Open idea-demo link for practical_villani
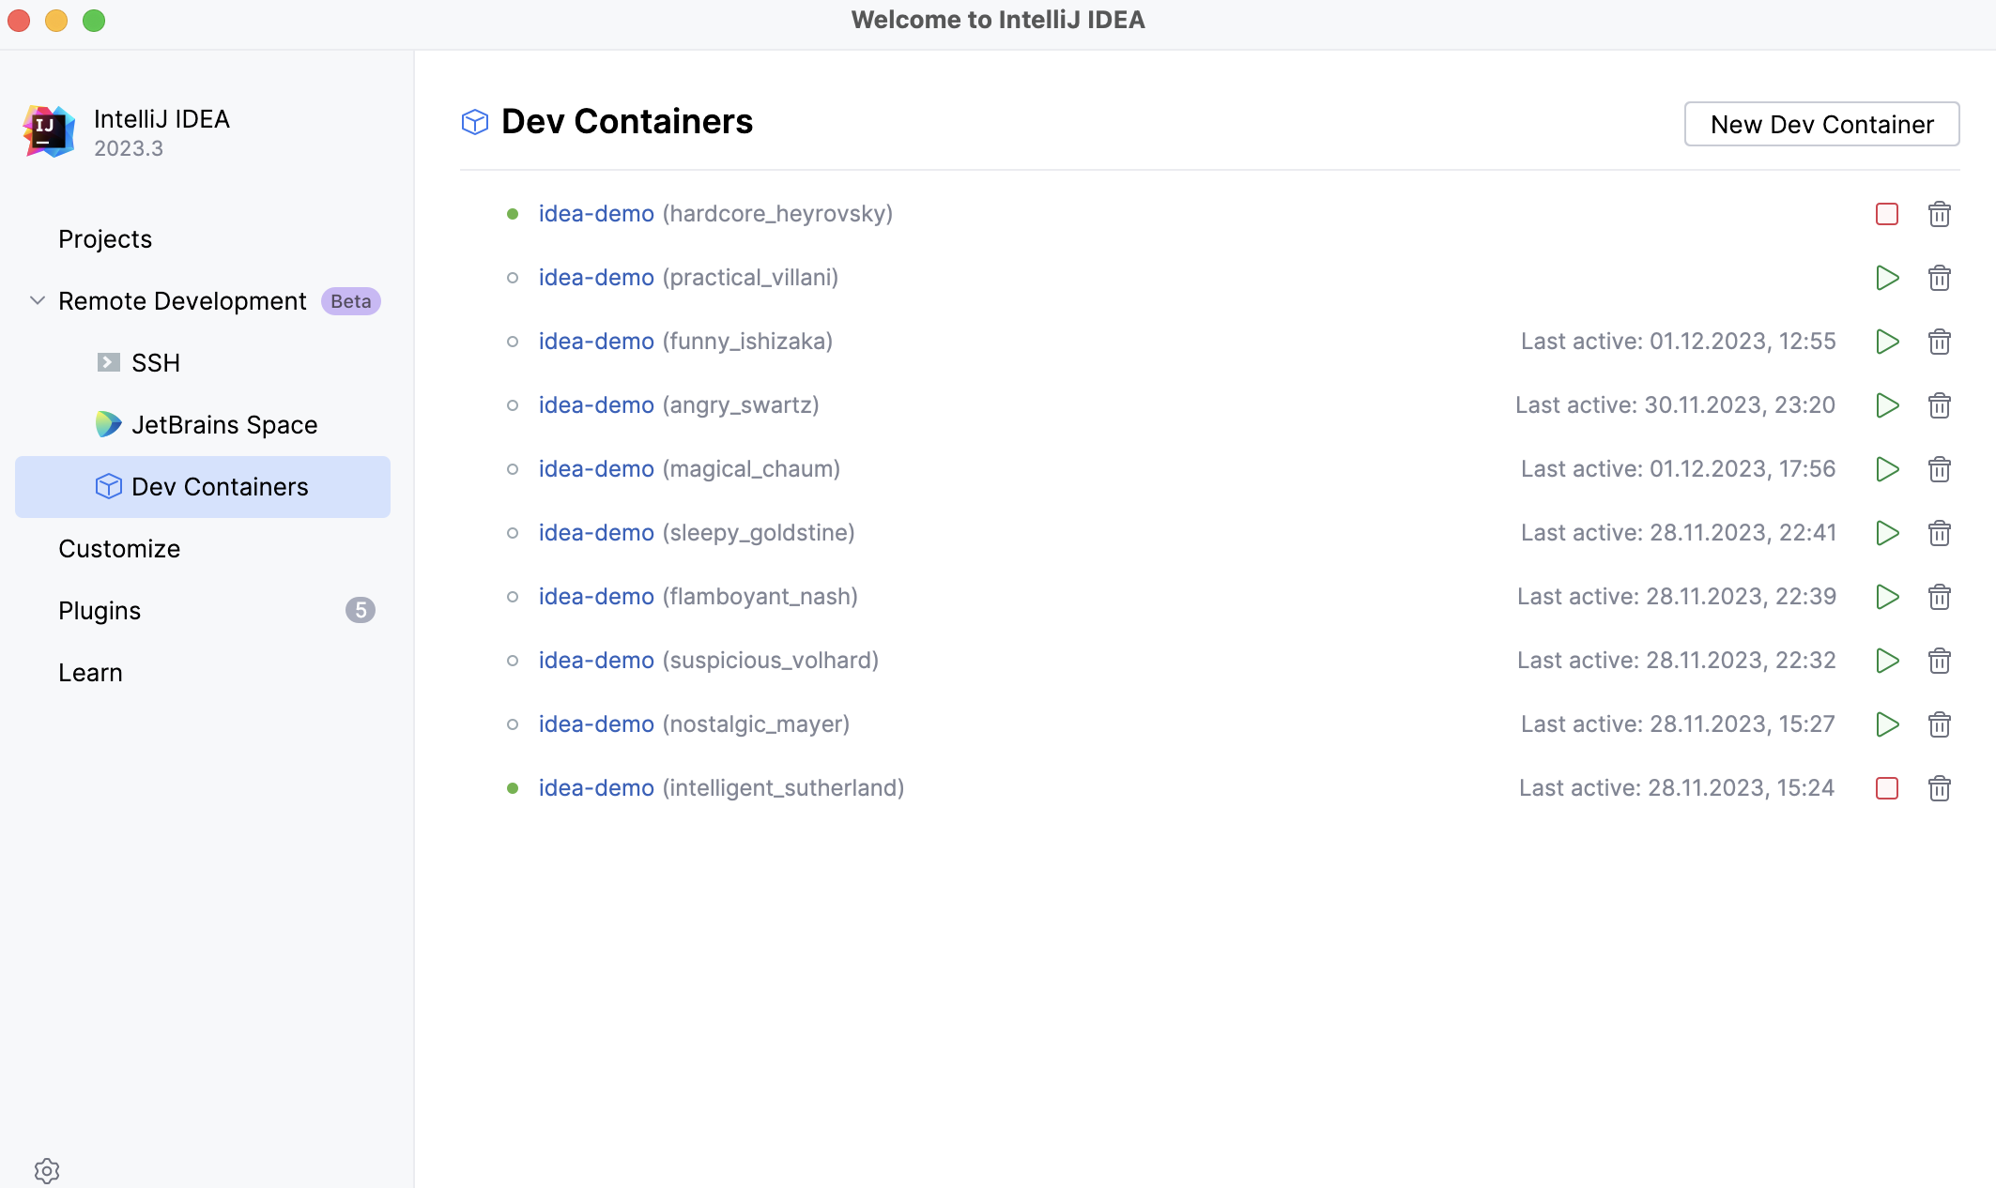Image resolution: width=1996 pixels, height=1188 pixels. tap(596, 278)
